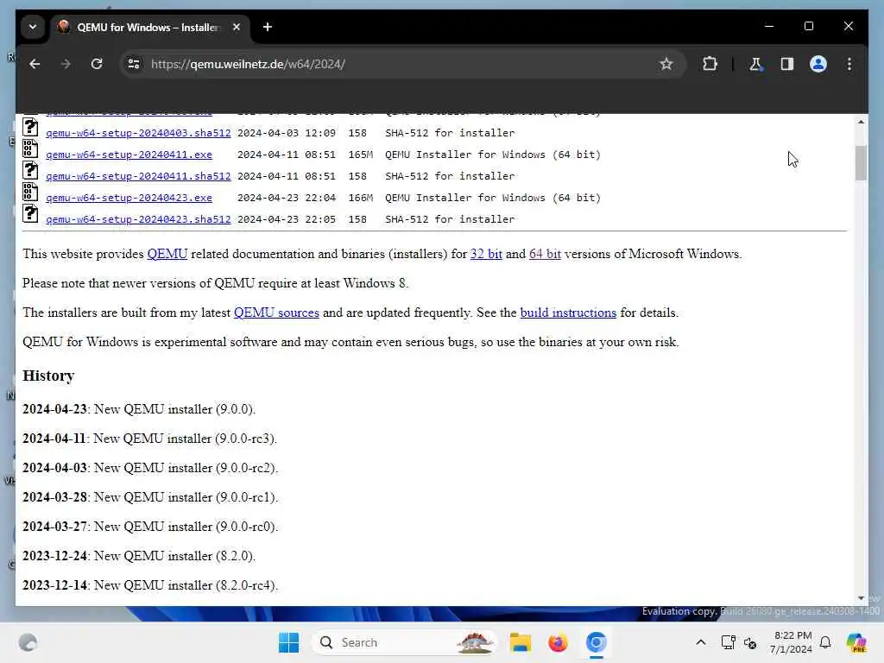Close the QEMU for Windows tab
This screenshot has height=663, width=884.
237,27
